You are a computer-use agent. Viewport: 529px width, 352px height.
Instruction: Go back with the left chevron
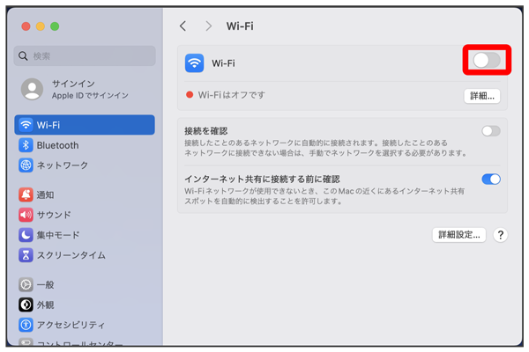[x=183, y=26]
